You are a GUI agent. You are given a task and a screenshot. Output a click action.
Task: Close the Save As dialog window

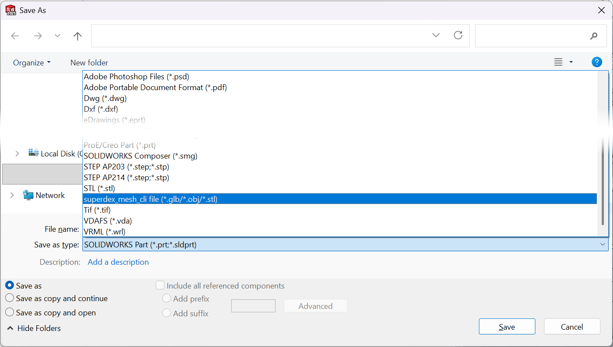pos(601,10)
